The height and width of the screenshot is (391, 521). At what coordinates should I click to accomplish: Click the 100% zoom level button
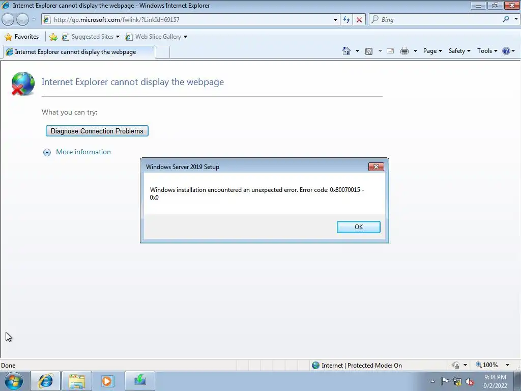[x=487, y=365]
